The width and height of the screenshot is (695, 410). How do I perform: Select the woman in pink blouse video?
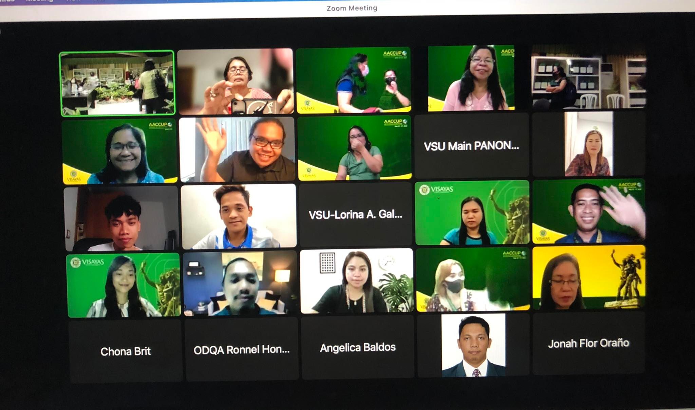(x=472, y=79)
